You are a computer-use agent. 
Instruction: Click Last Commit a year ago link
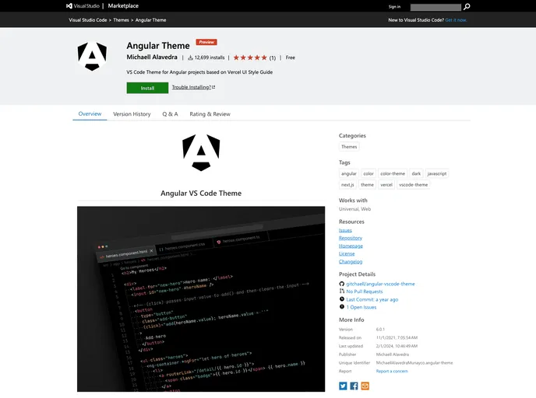372,299
